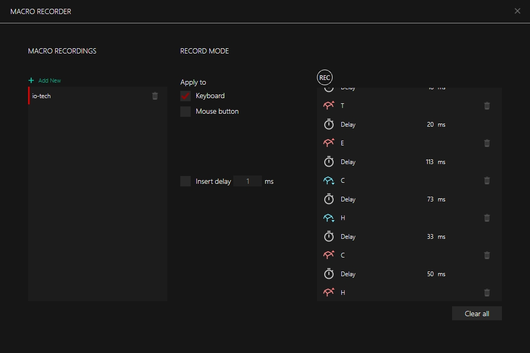
Task: Click the Insert delay ms value field
Action: point(247,181)
